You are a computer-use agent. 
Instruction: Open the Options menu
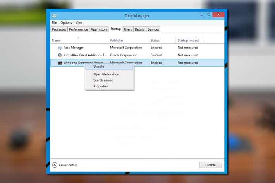tap(66, 22)
